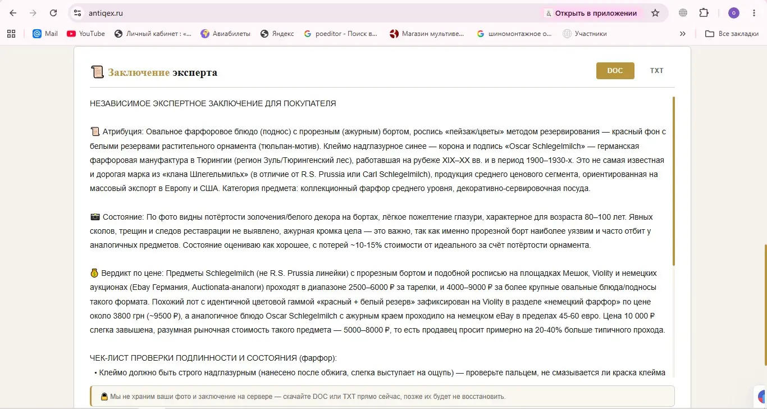Open the Extensions puzzle menu
Screen dimensions: 767x409
(x=704, y=13)
